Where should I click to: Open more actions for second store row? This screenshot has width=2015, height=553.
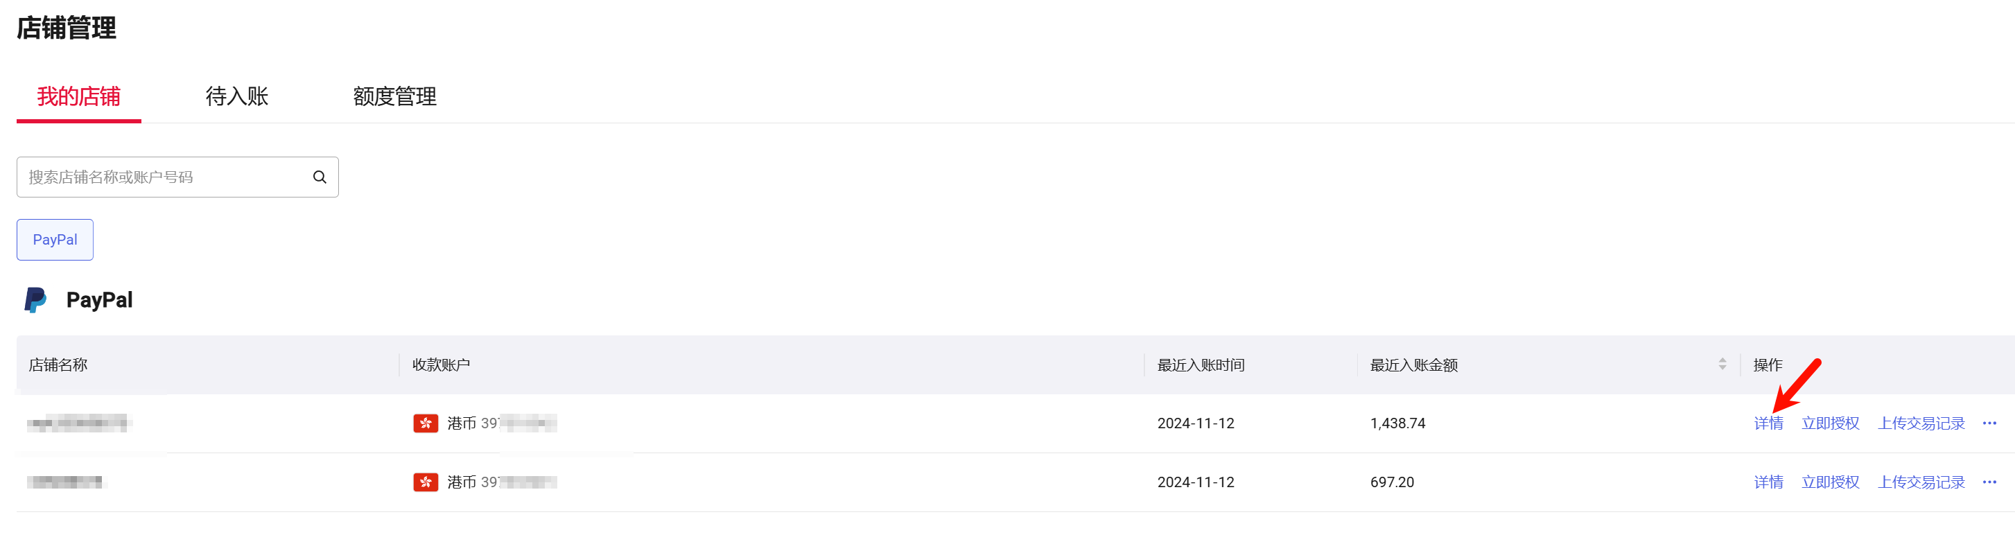[x=1989, y=482]
